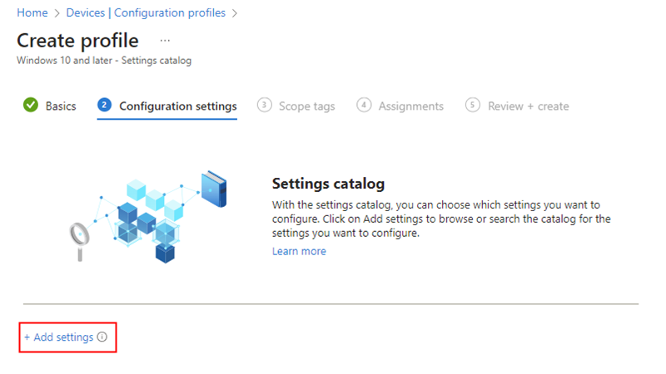The width and height of the screenshot is (666, 374).
Task: Click the step 4 circle before Assignments
Action: click(364, 106)
